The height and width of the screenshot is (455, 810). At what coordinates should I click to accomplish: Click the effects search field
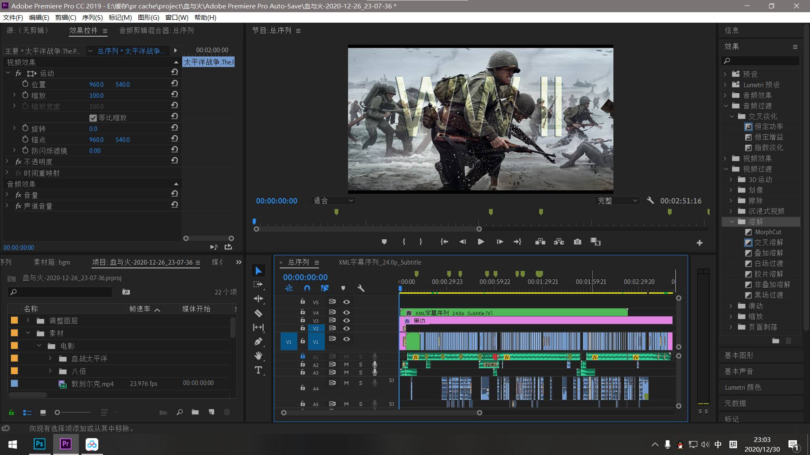point(760,61)
